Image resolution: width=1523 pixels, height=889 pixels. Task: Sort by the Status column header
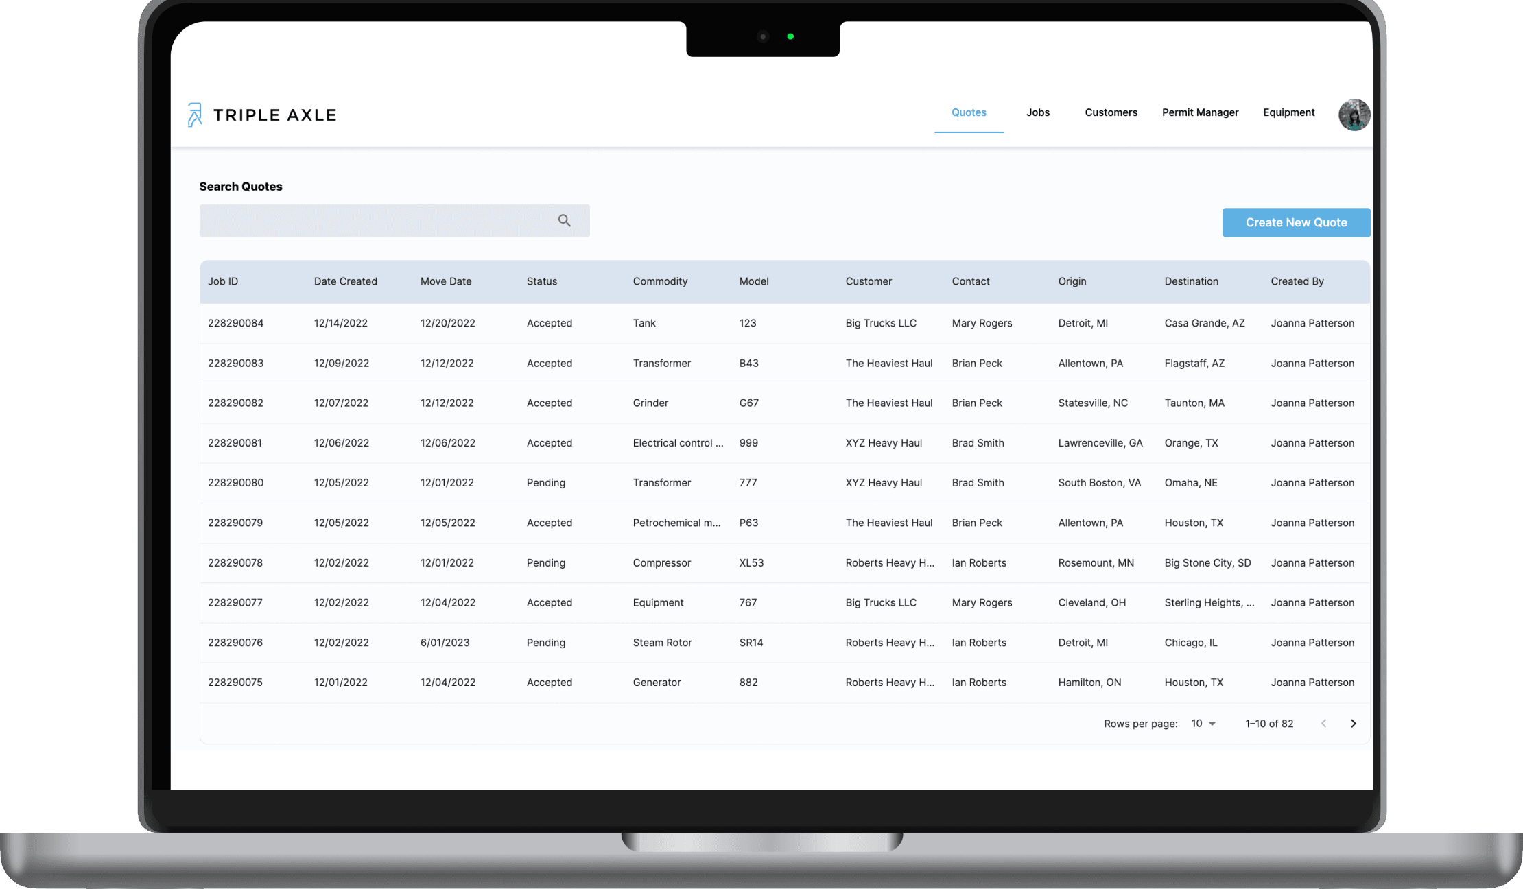541,281
